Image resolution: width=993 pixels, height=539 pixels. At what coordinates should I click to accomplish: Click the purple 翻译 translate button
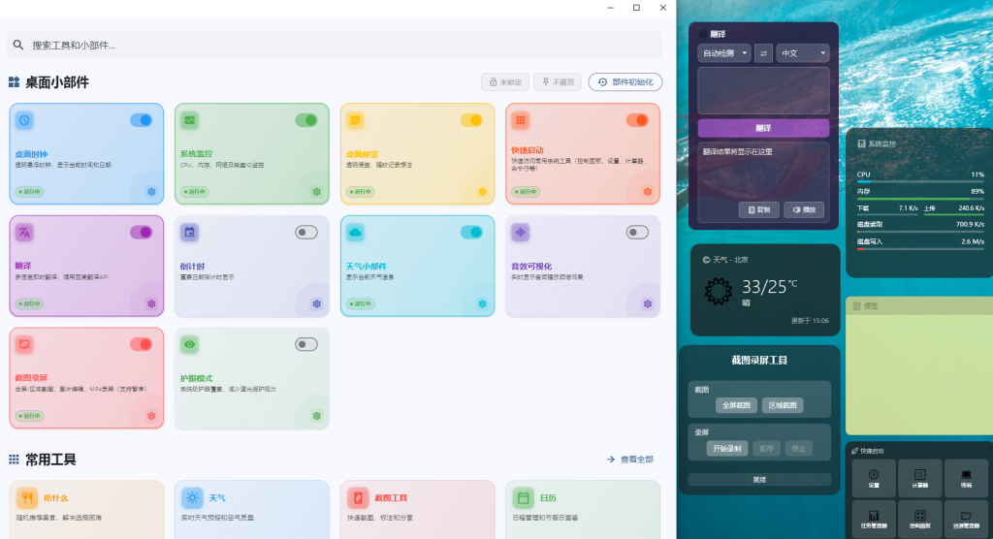point(764,128)
